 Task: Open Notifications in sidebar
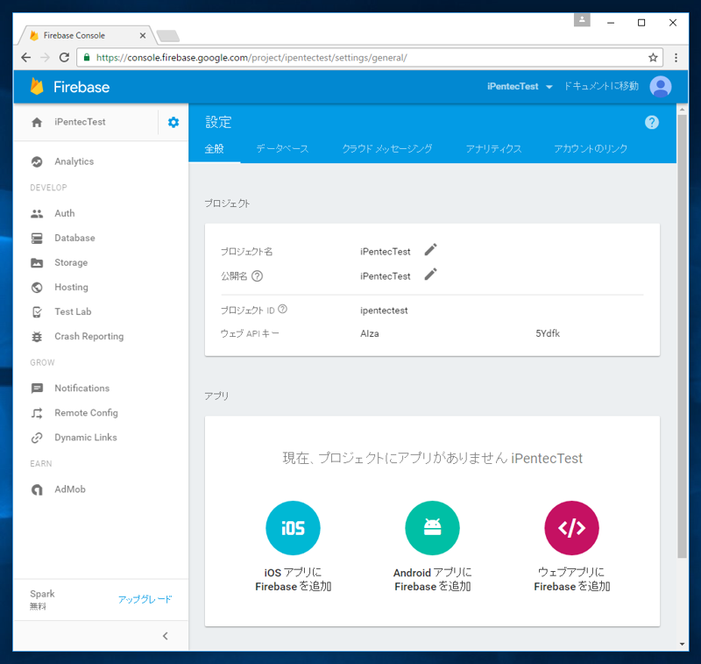(x=81, y=389)
